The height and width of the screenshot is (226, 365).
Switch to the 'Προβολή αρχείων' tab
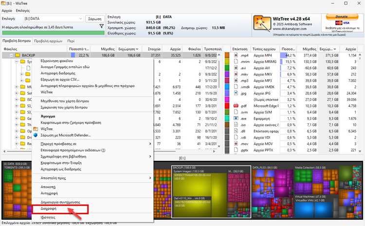[x=49, y=41]
